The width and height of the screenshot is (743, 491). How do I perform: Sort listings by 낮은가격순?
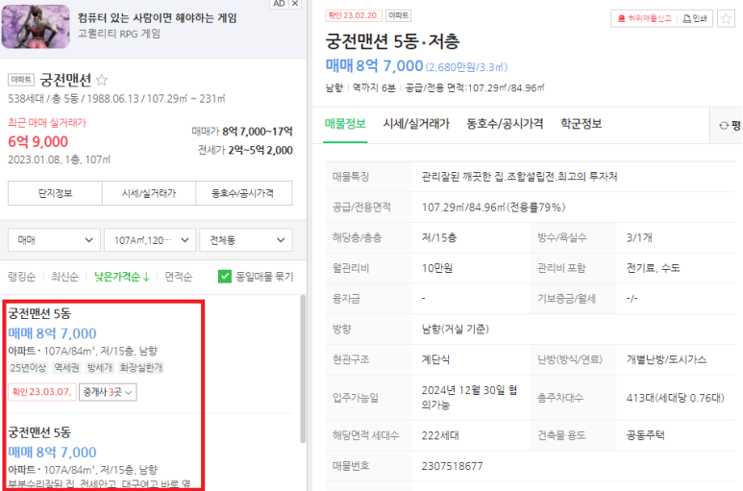point(122,277)
